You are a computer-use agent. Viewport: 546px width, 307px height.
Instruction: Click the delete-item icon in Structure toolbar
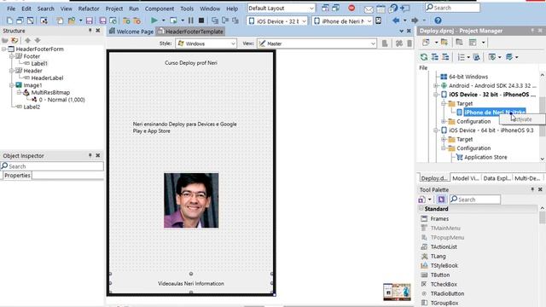(15, 40)
